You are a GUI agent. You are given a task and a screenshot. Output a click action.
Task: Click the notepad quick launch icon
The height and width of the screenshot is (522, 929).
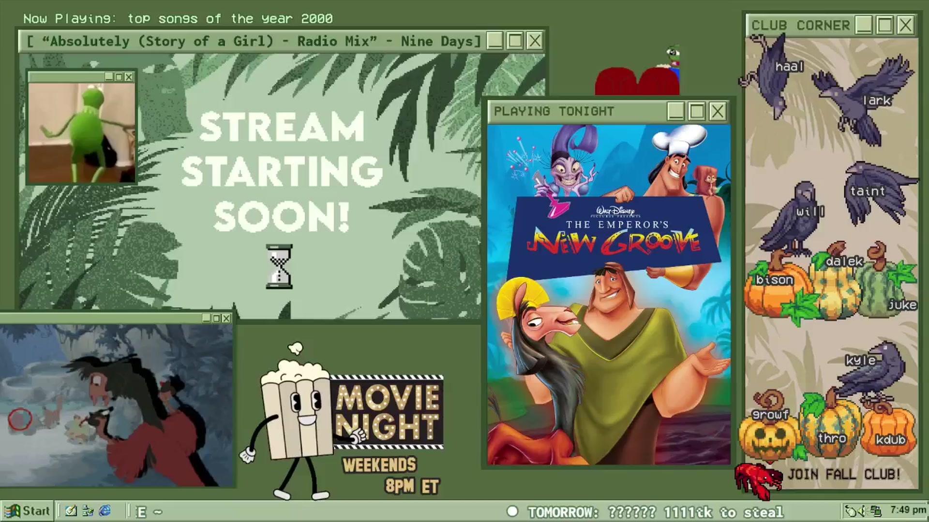[x=71, y=511]
